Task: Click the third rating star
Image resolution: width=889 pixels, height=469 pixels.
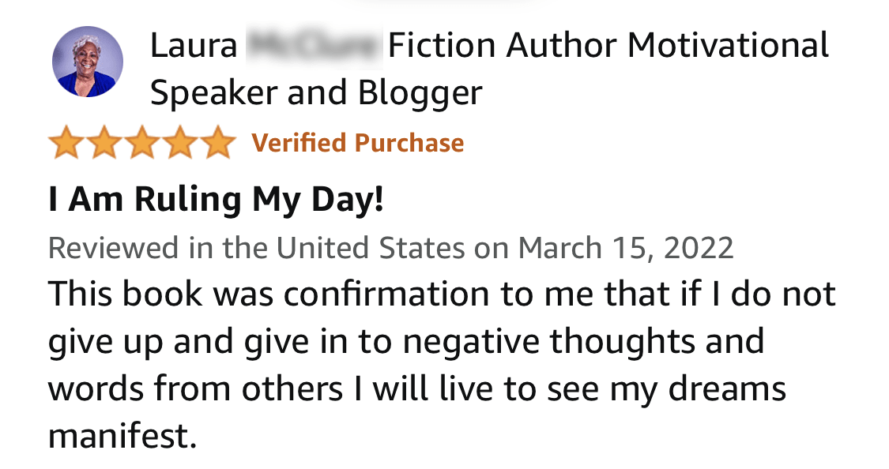Action: [x=141, y=144]
